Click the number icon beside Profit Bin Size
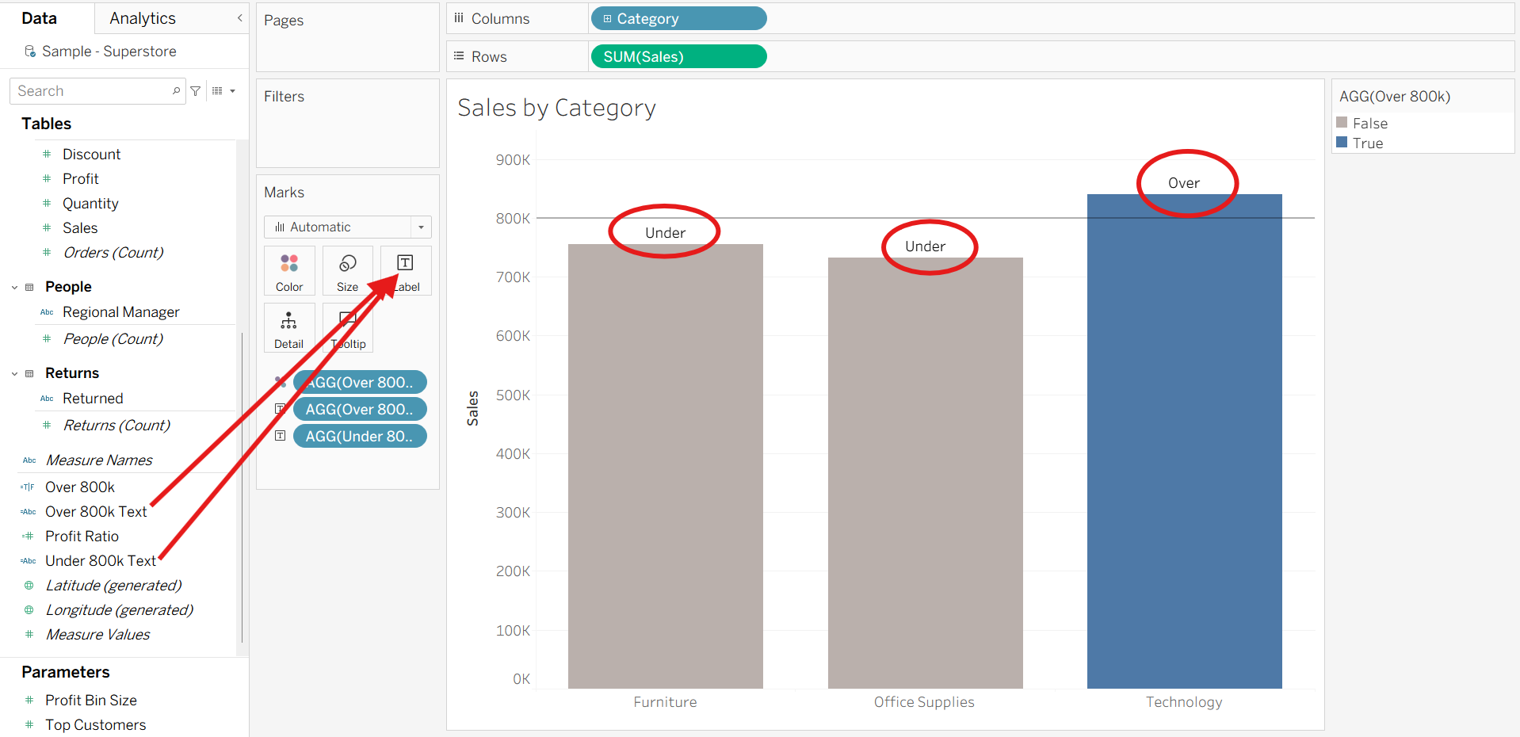Viewport: 1520px width, 737px height. coord(29,701)
